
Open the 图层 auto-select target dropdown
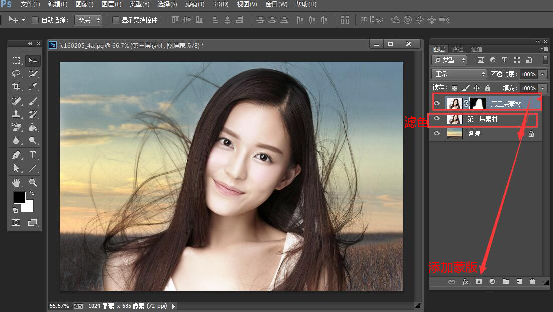(x=88, y=20)
